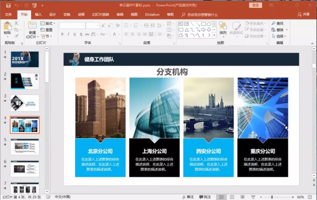
Task: Switch to Reading view in the status bar
Action: pyautogui.click(x=243, y=197)
